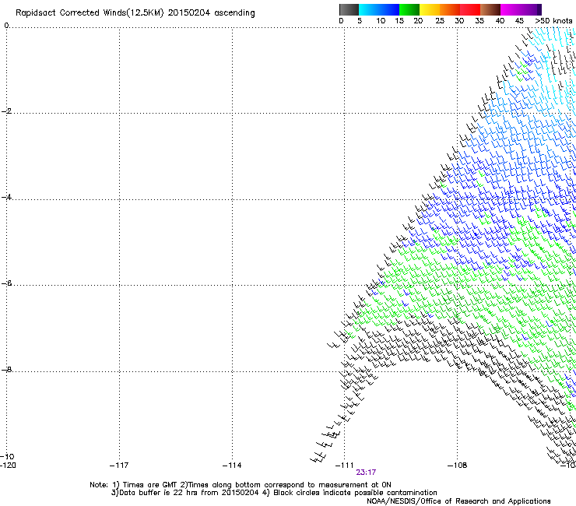Click the -117 longitude axis label
The height and width of the screenshot is (506, 576).
[119, 466]
